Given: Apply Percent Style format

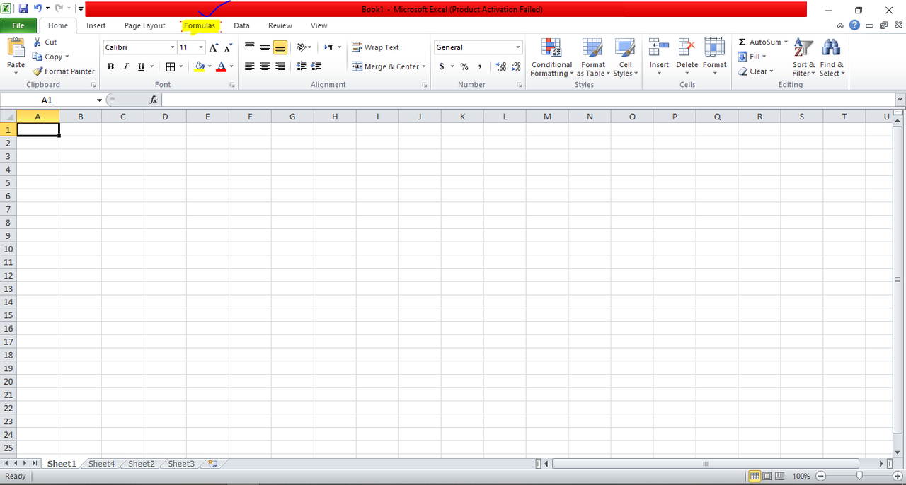Looking at the screenshot, I should (464, 66).
